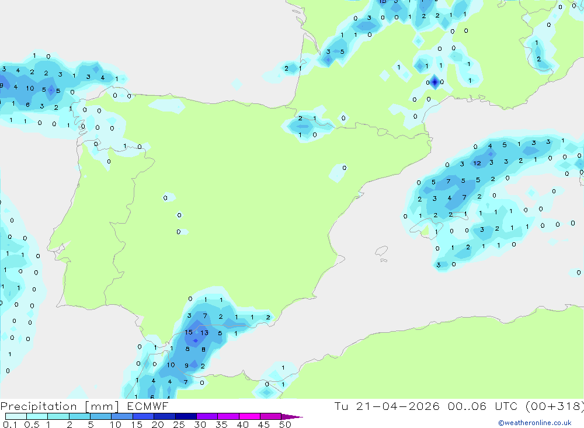Select the 1–2 mm legend color swatch
Screen dimensions: 584x428
click(x=58, y=416)
